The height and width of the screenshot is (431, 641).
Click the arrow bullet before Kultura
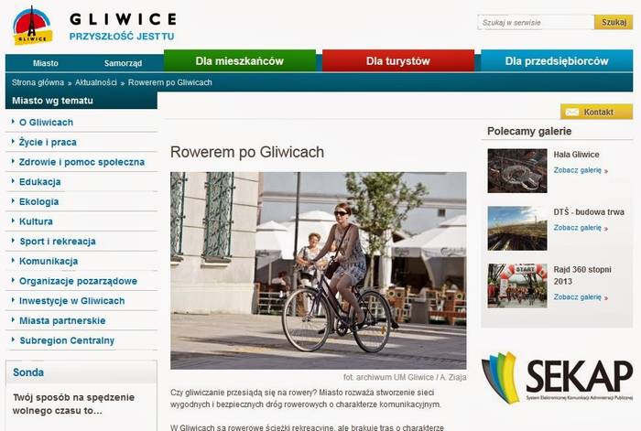coord(13,221)
